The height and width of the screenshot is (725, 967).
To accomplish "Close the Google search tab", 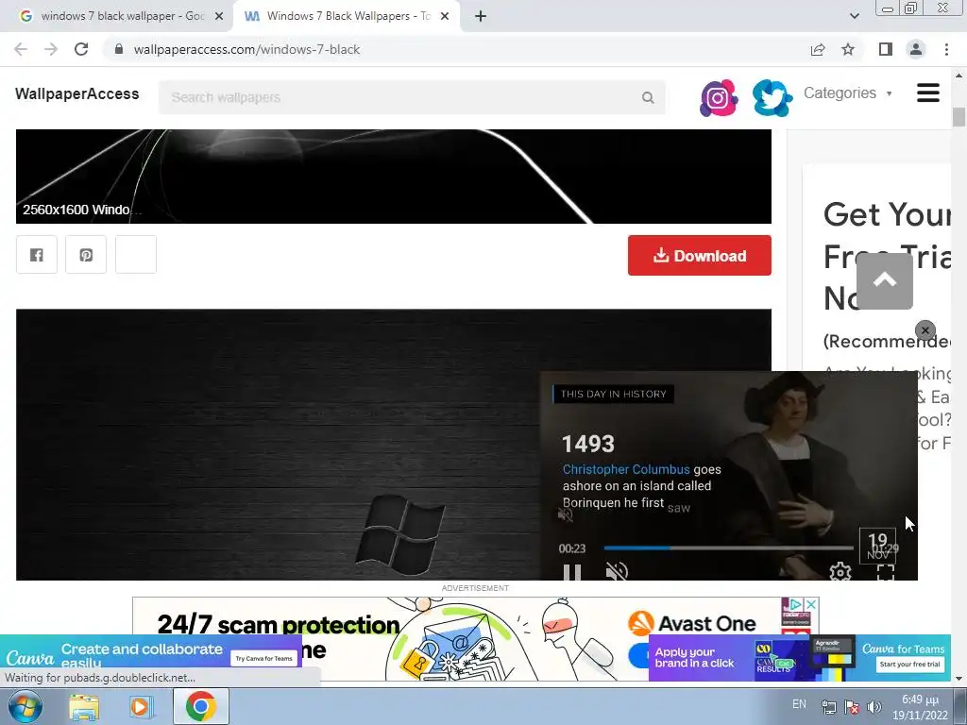I will click(219, 16).
